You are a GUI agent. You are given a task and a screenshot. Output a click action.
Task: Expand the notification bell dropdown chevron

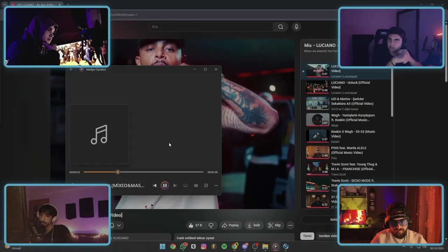click(119, 225)
